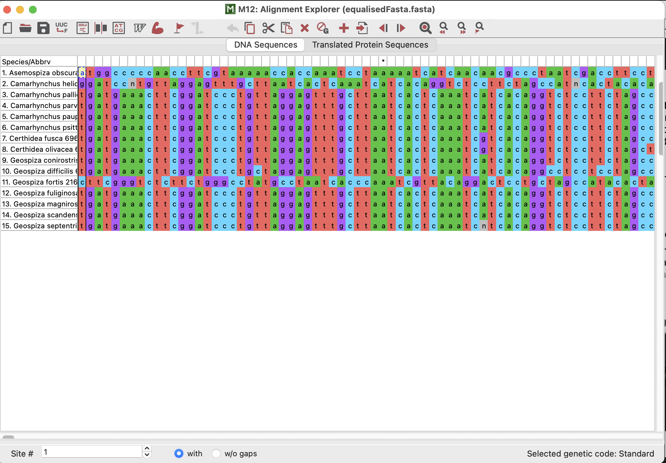The width and height of the screenshot is (666, 463).
Task: Switch to DNA Sequences tab
Action: point(265,45)
